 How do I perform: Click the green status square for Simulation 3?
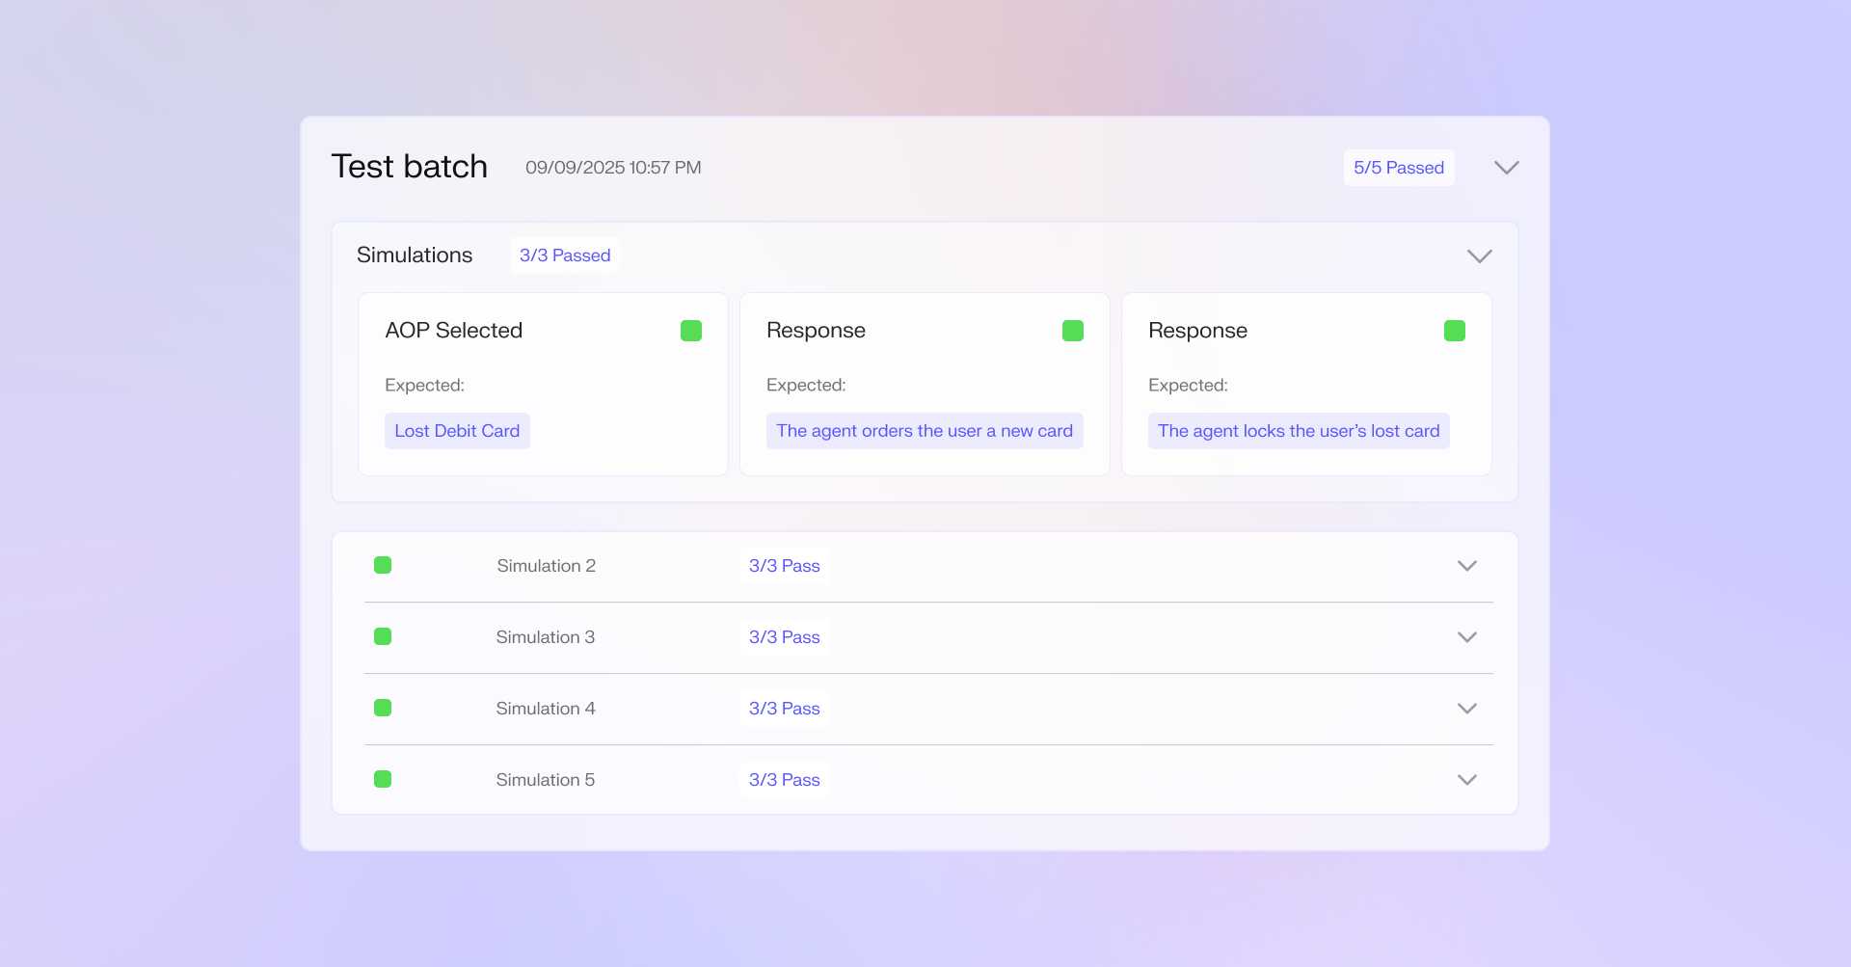click(x=383, y=636)
